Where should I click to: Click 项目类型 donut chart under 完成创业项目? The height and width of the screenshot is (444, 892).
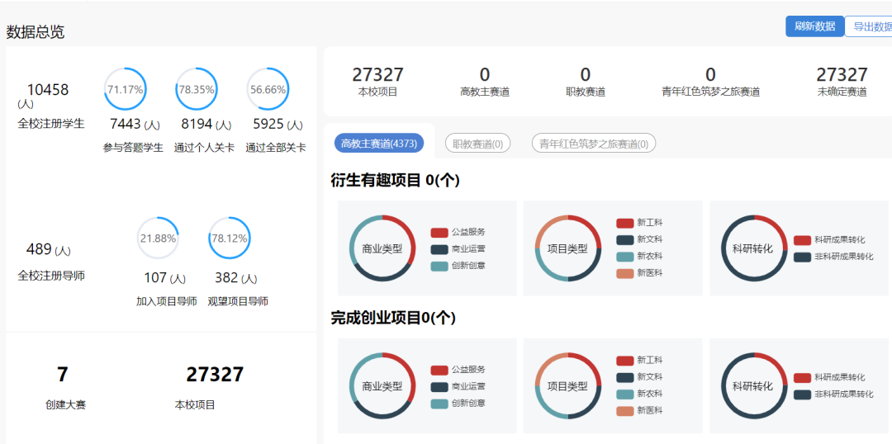tap(567, 386)
